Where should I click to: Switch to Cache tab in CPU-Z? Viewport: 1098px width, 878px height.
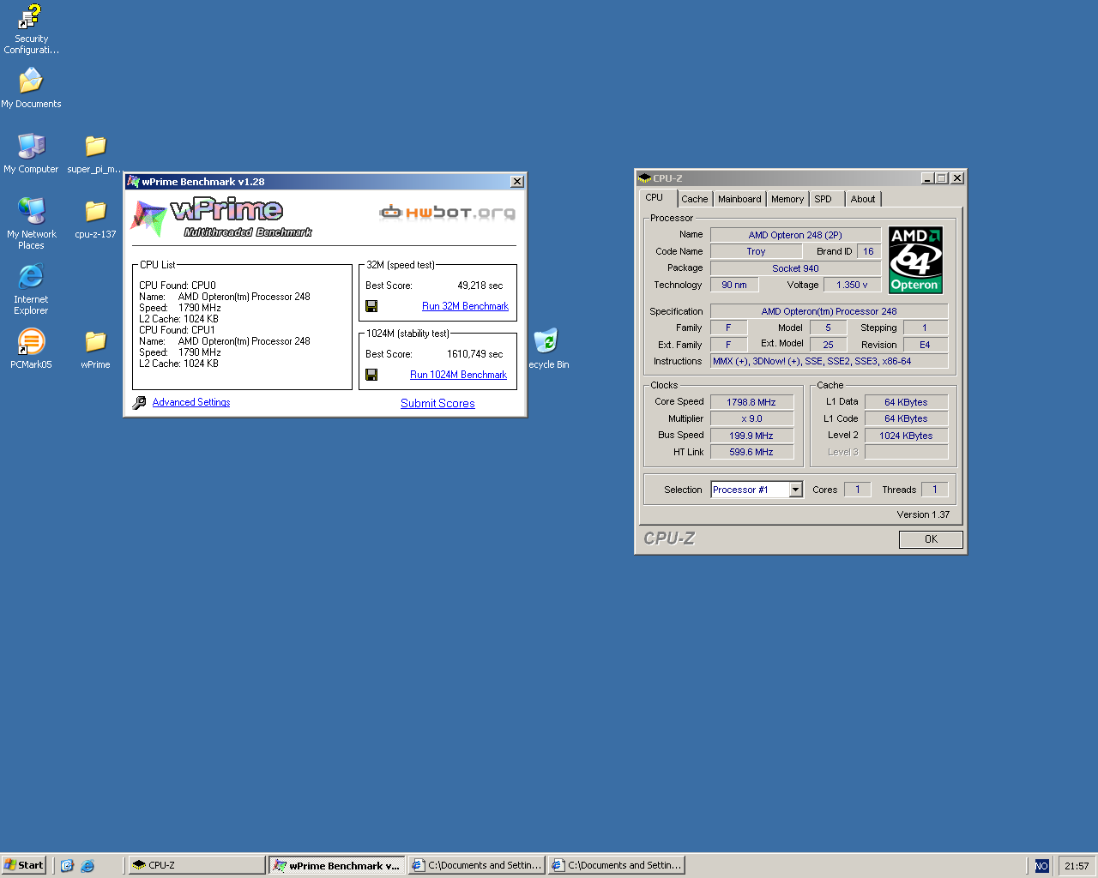pyautogui.click(x=695, y=199)
